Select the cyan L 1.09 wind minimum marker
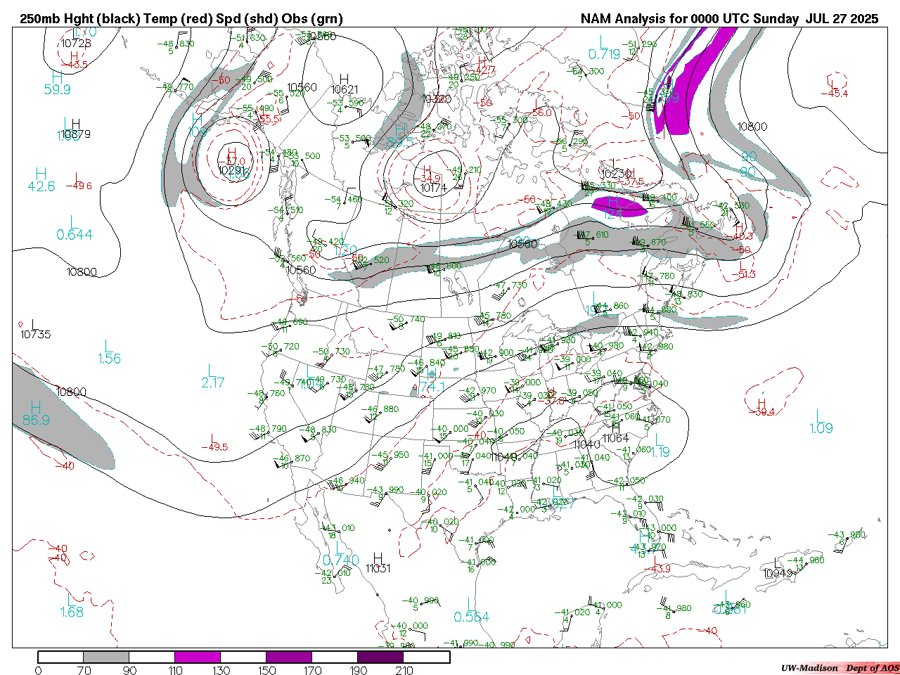 [821, 422]
